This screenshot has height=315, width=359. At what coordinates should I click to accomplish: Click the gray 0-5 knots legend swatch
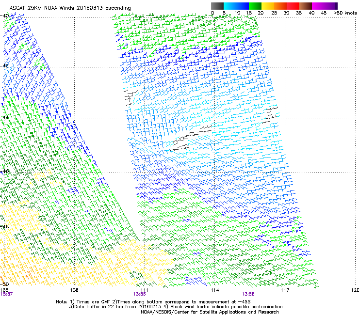pyautogui.click(x=217, y=6)
